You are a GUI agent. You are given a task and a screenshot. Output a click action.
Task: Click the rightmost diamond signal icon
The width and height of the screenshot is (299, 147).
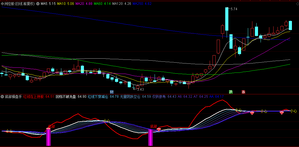(x=282, y=113)
